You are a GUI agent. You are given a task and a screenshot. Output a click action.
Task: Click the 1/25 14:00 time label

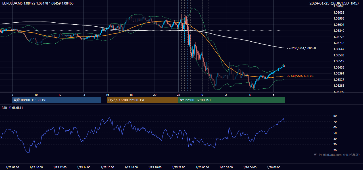click(x=84, y=167)
